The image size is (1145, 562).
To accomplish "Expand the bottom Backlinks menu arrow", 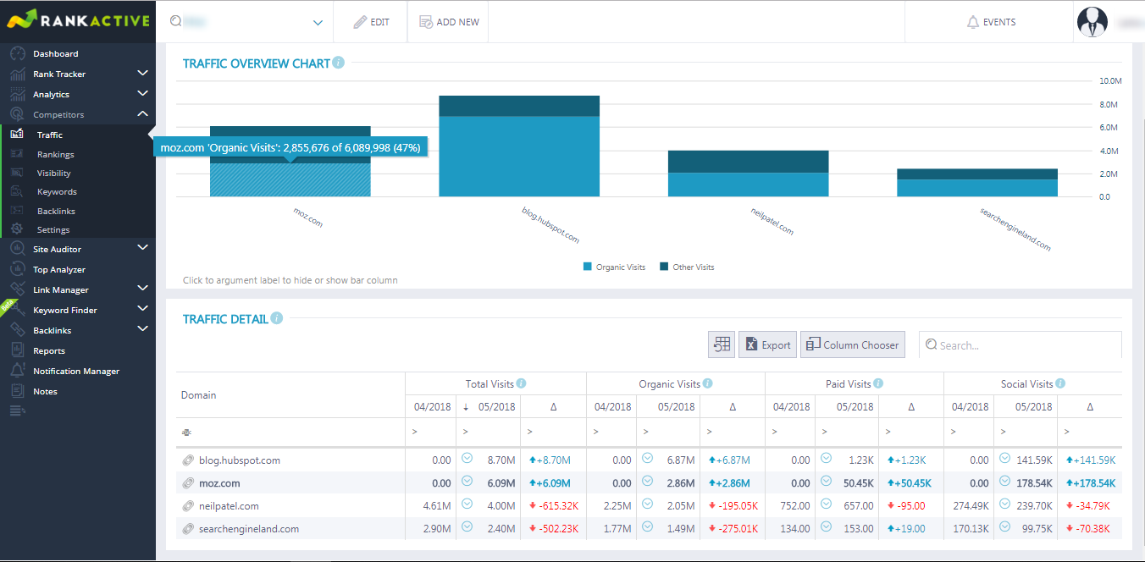I will (x=142, y=329).
